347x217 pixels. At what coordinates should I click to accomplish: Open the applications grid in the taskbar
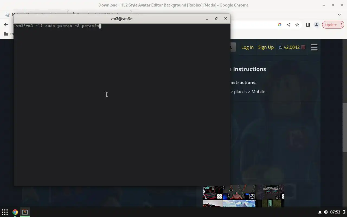(5, 212)
